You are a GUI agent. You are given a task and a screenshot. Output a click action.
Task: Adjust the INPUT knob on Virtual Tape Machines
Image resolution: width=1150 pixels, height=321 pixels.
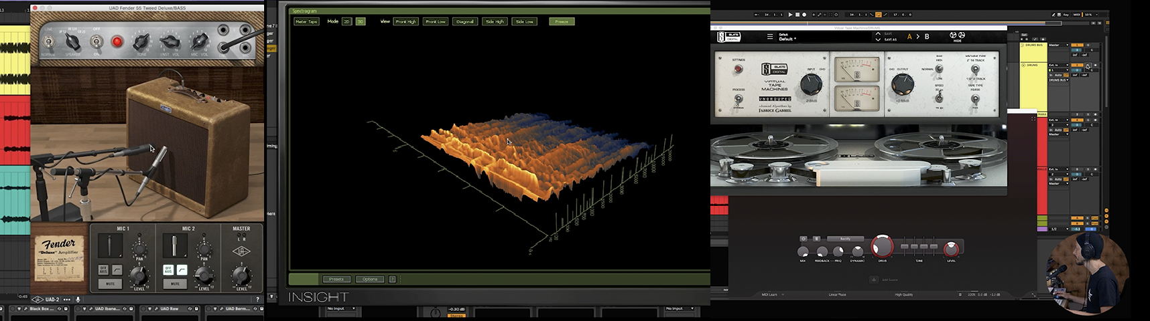click(811, 84)
